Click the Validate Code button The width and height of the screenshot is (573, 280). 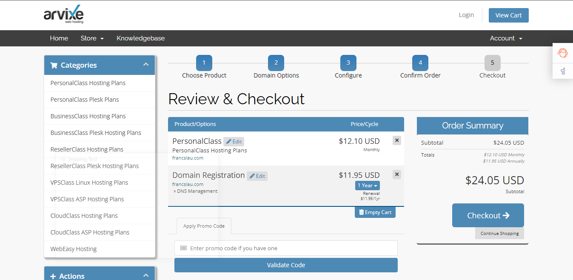[x=286, y=265]
